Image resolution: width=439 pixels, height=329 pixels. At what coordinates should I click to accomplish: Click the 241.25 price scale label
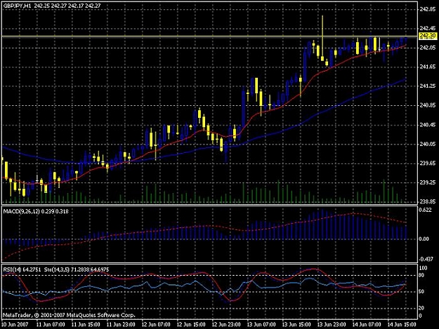click(x=428, y=86)
